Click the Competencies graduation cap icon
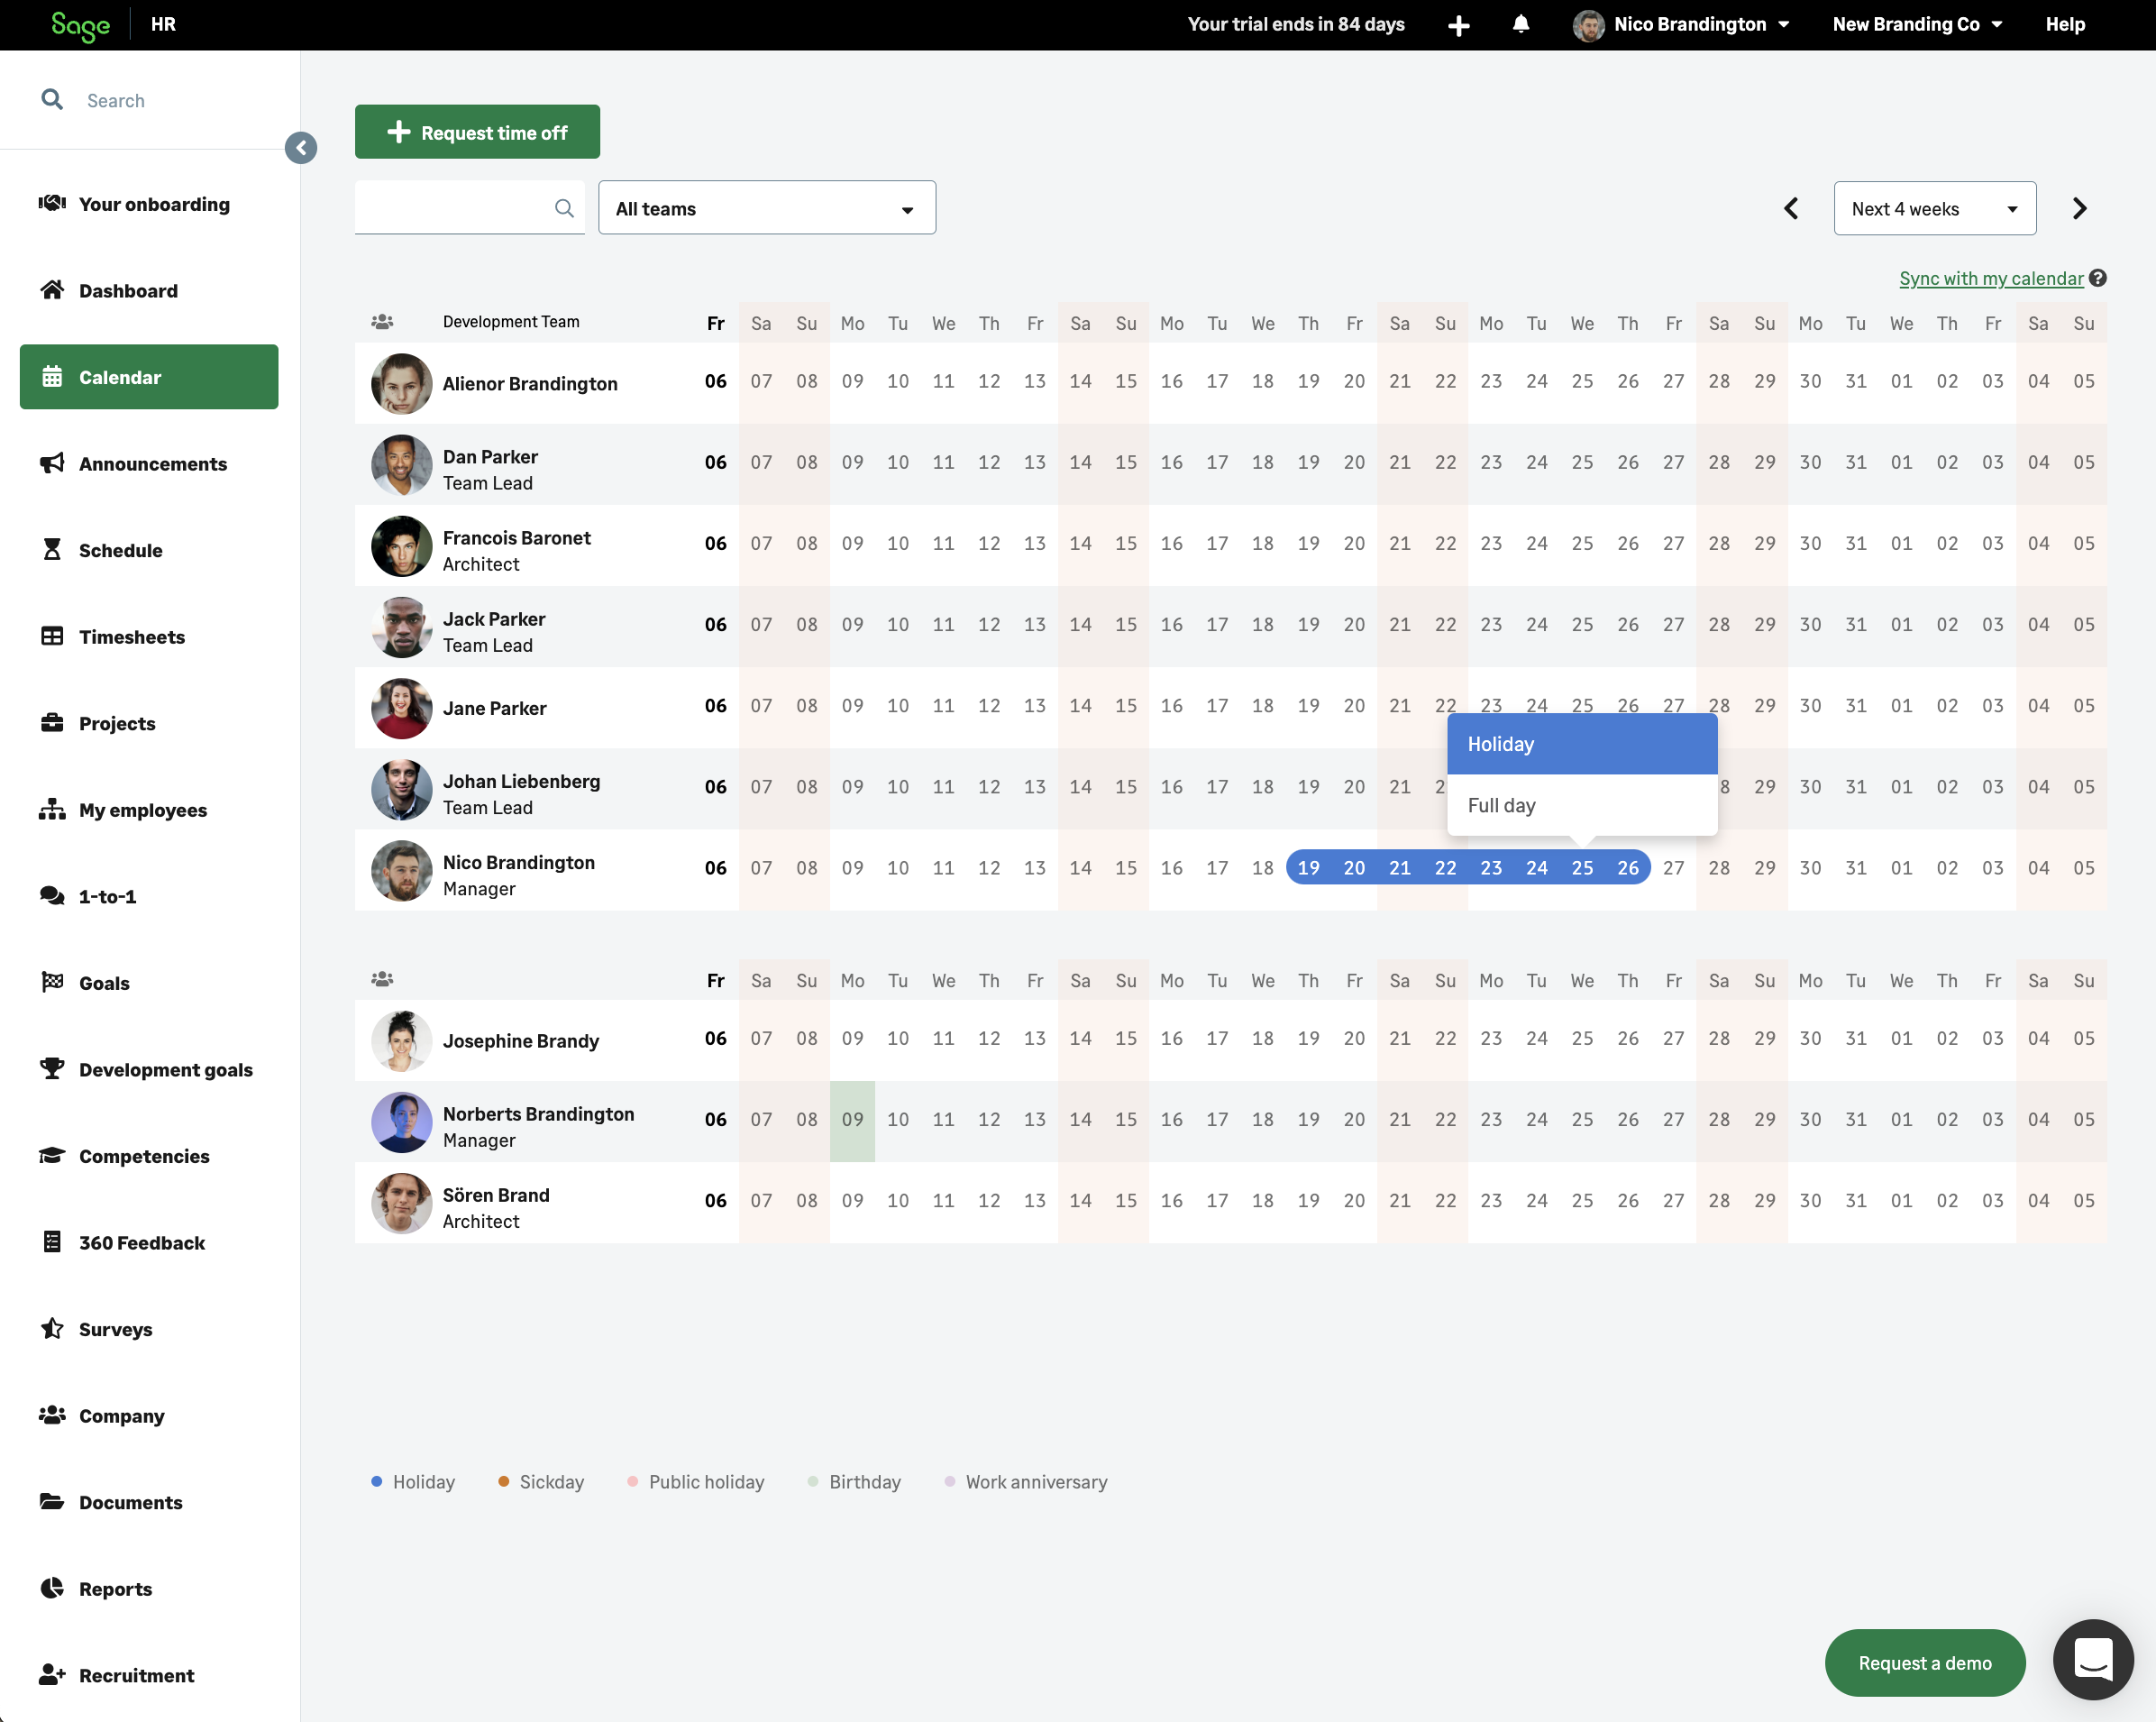The width and height of the screenshot is (2156, 1722). pos(52,1155)
